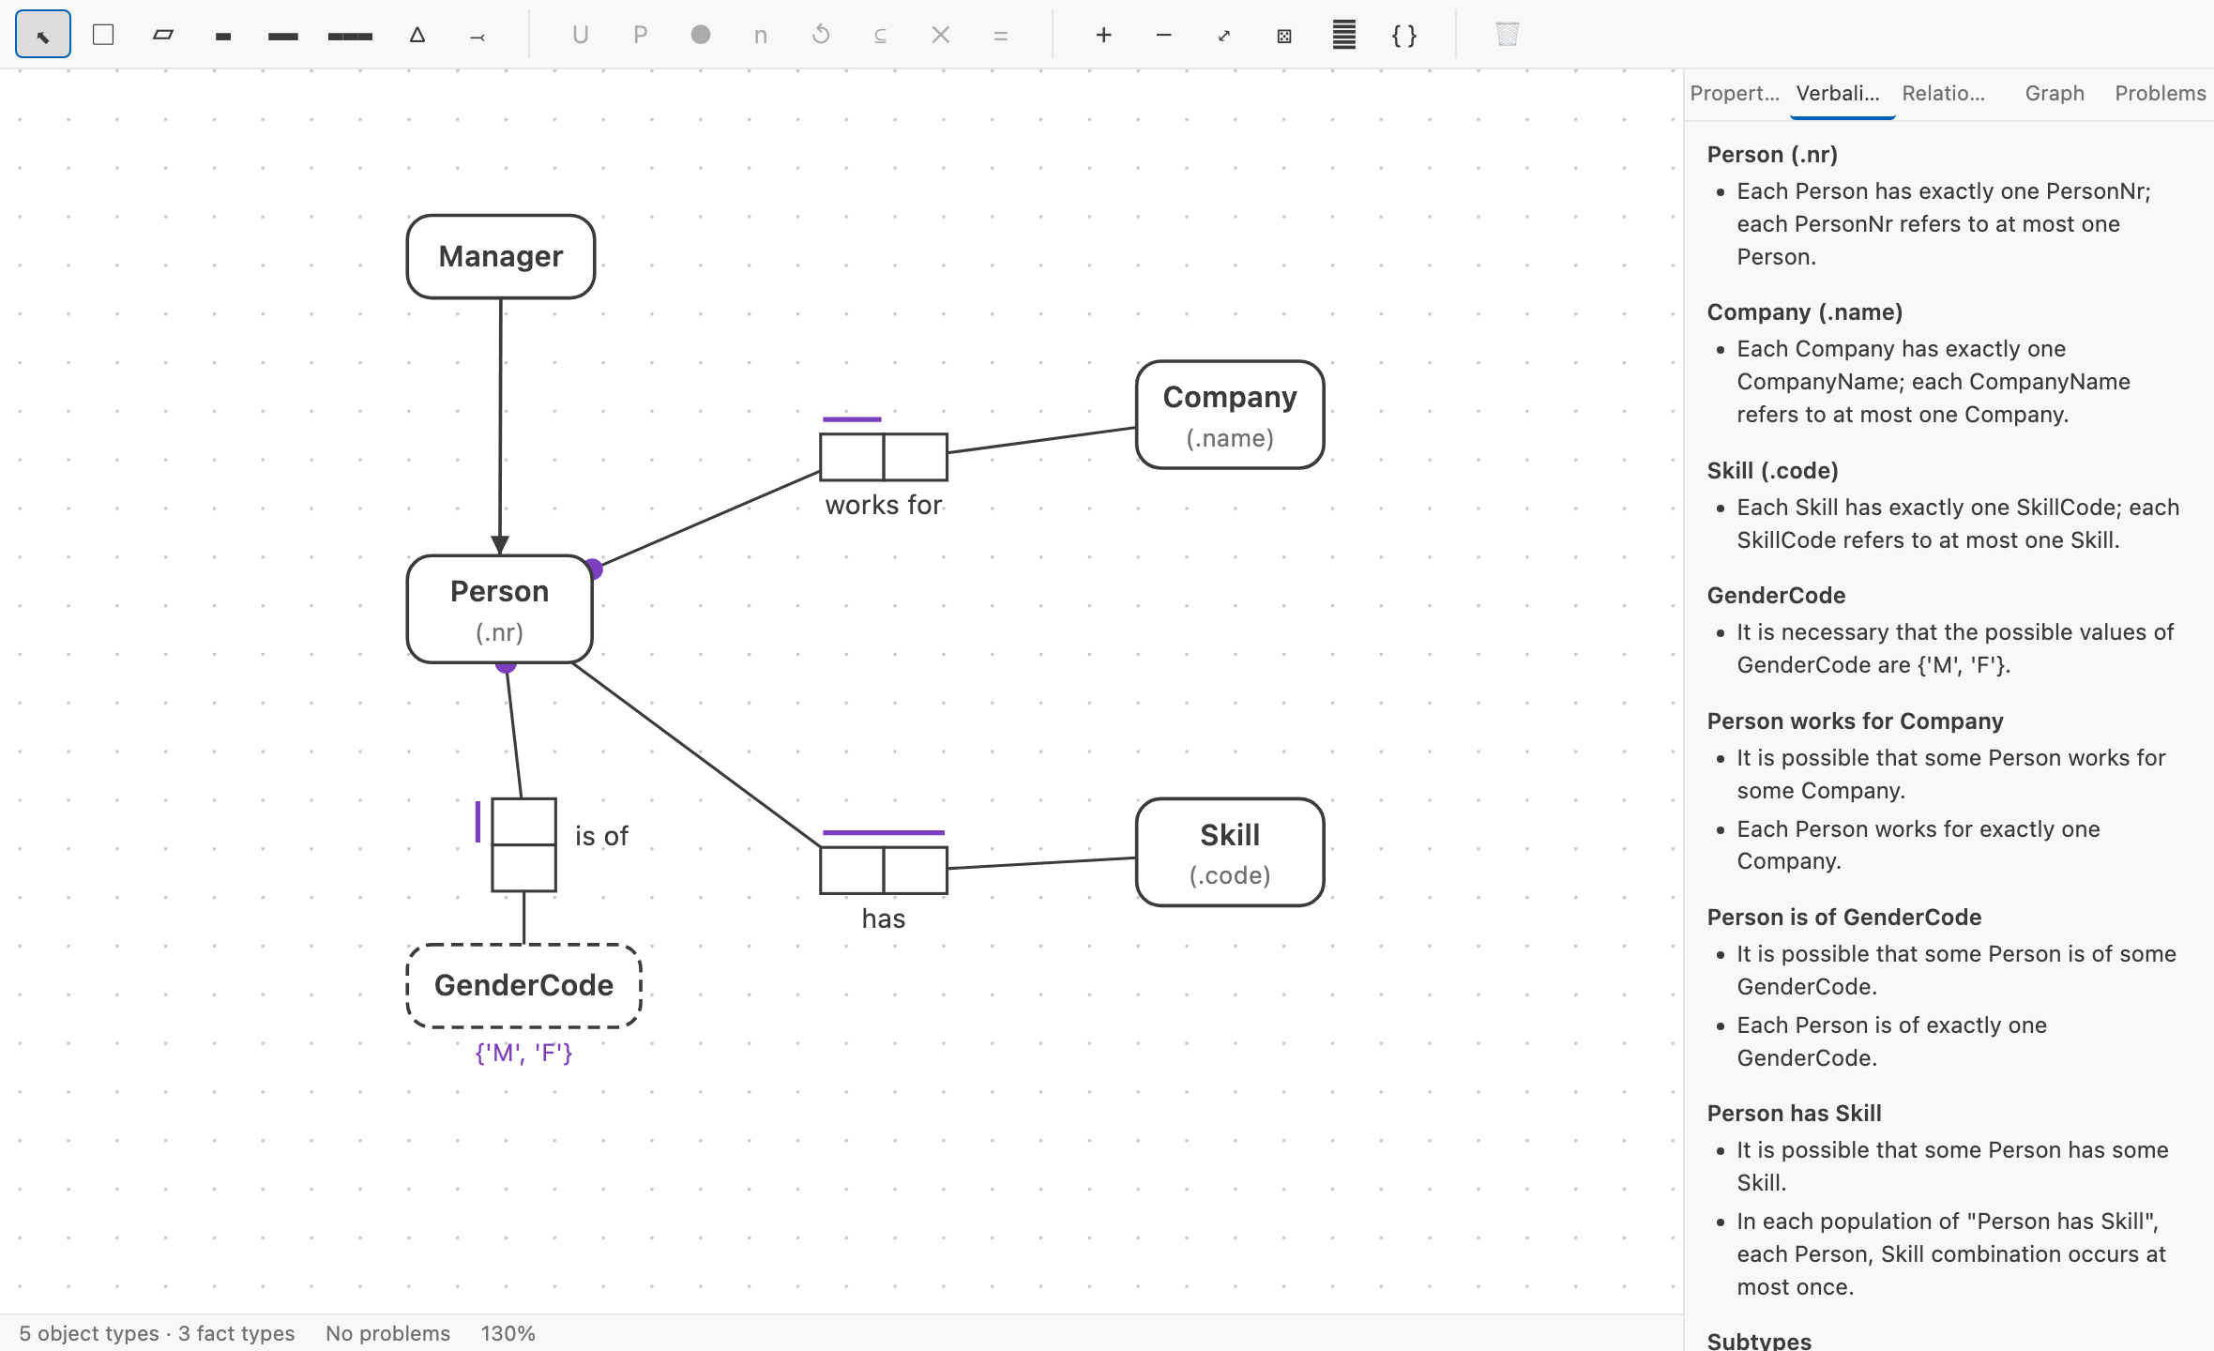This screenshot has height=1351, width=2214.
Task: Open the curly braces JSON view
Action: tap(1404, 35)
